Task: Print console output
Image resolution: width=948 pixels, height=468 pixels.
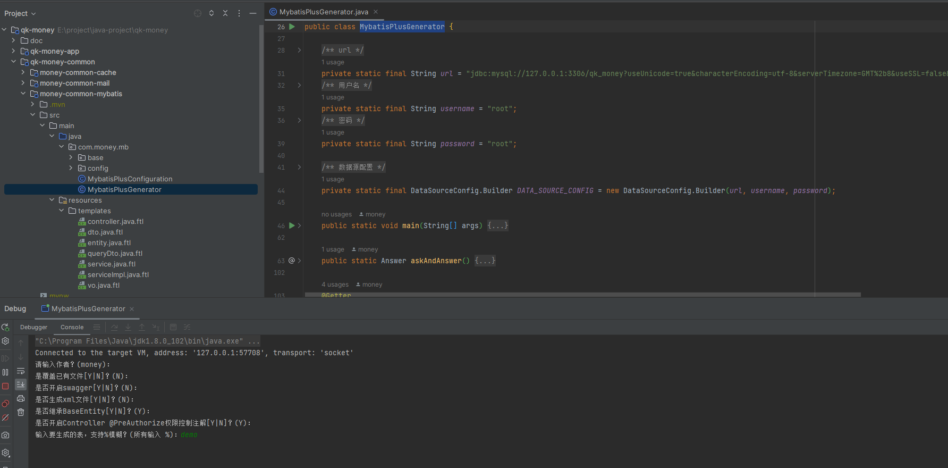Action: coord(21,398)
